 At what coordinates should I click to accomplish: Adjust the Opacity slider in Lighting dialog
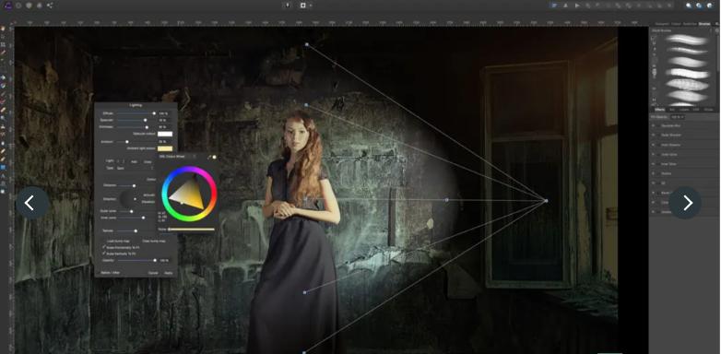point(136,260)
